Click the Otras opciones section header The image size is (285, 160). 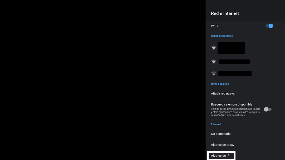point(220,84)
